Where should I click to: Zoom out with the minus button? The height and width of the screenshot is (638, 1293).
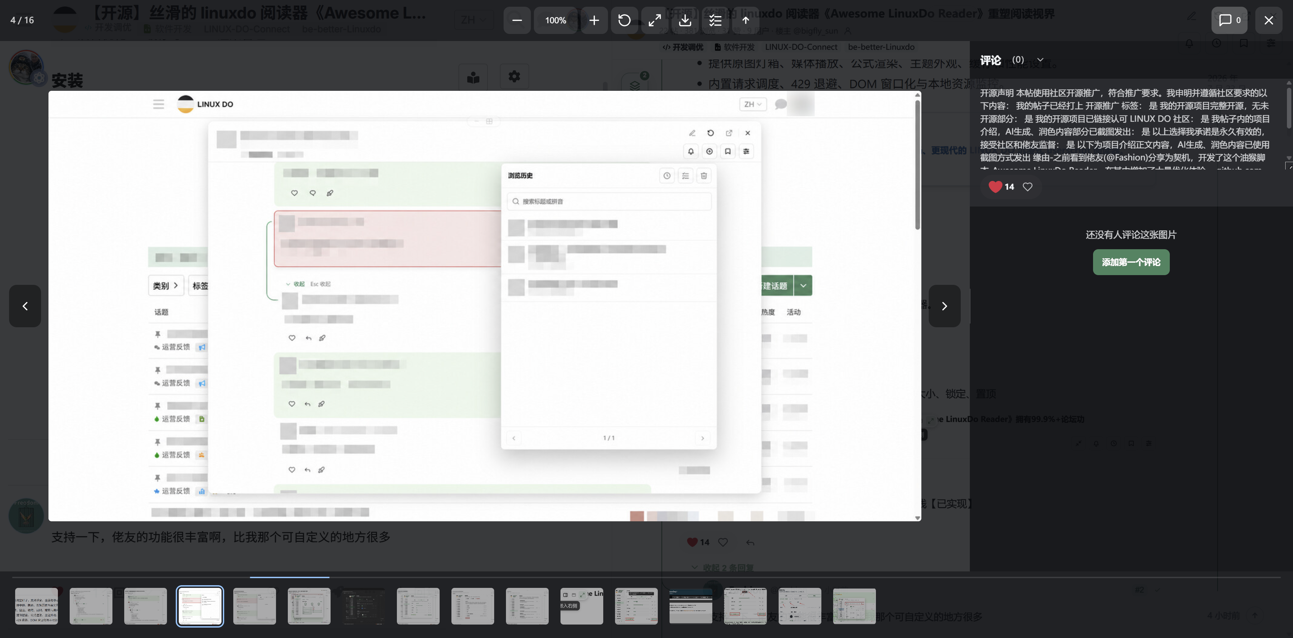[x=517, y=21]
